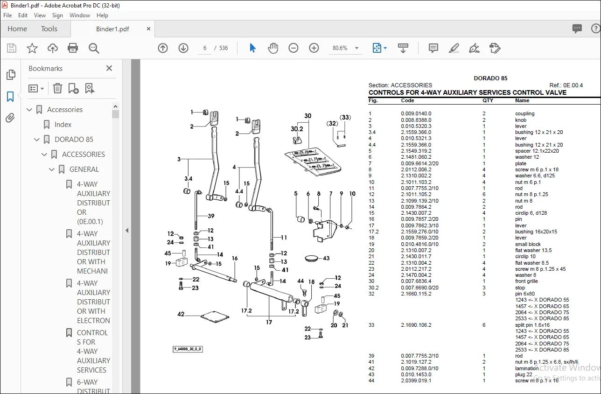Screen dimensions: 601x394
Task: Open CONTROLS FOR 4-WAY AUXILIARY SERVICES bookmark
Action: tap(94, 352)
